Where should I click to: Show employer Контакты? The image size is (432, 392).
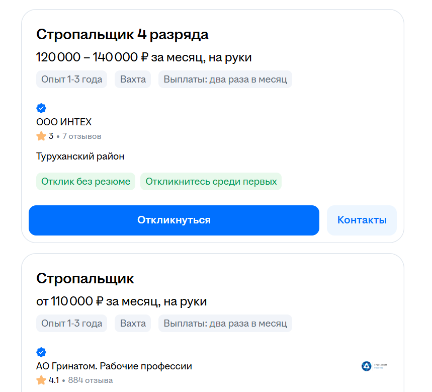click(362, 220)
